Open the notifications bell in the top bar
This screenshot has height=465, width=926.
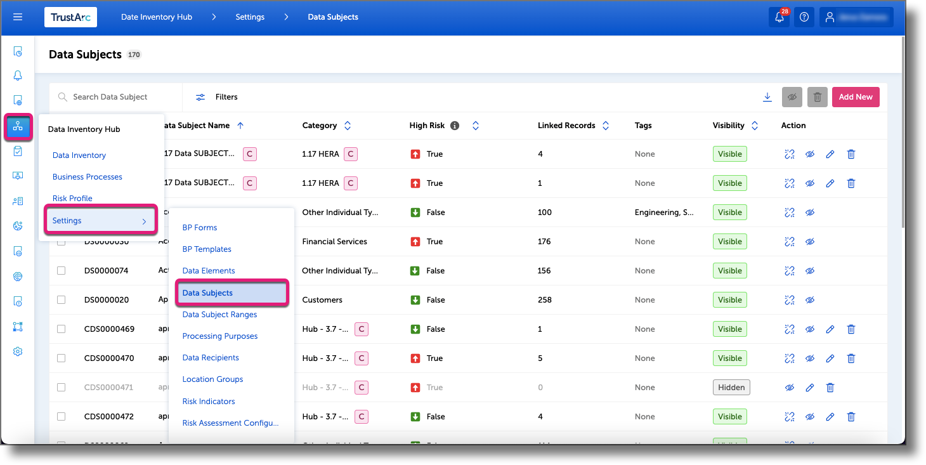coord(779,17)
